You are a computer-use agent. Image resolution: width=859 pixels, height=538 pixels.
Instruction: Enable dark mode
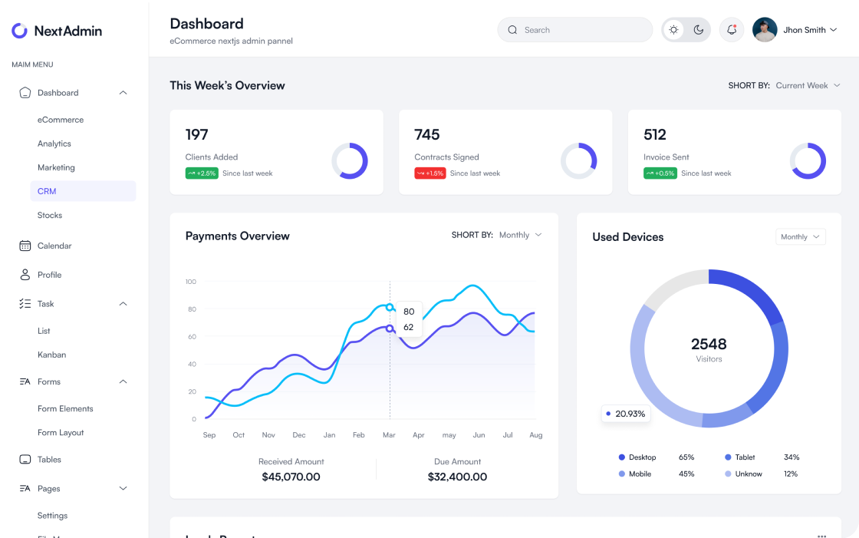[699, 28]
